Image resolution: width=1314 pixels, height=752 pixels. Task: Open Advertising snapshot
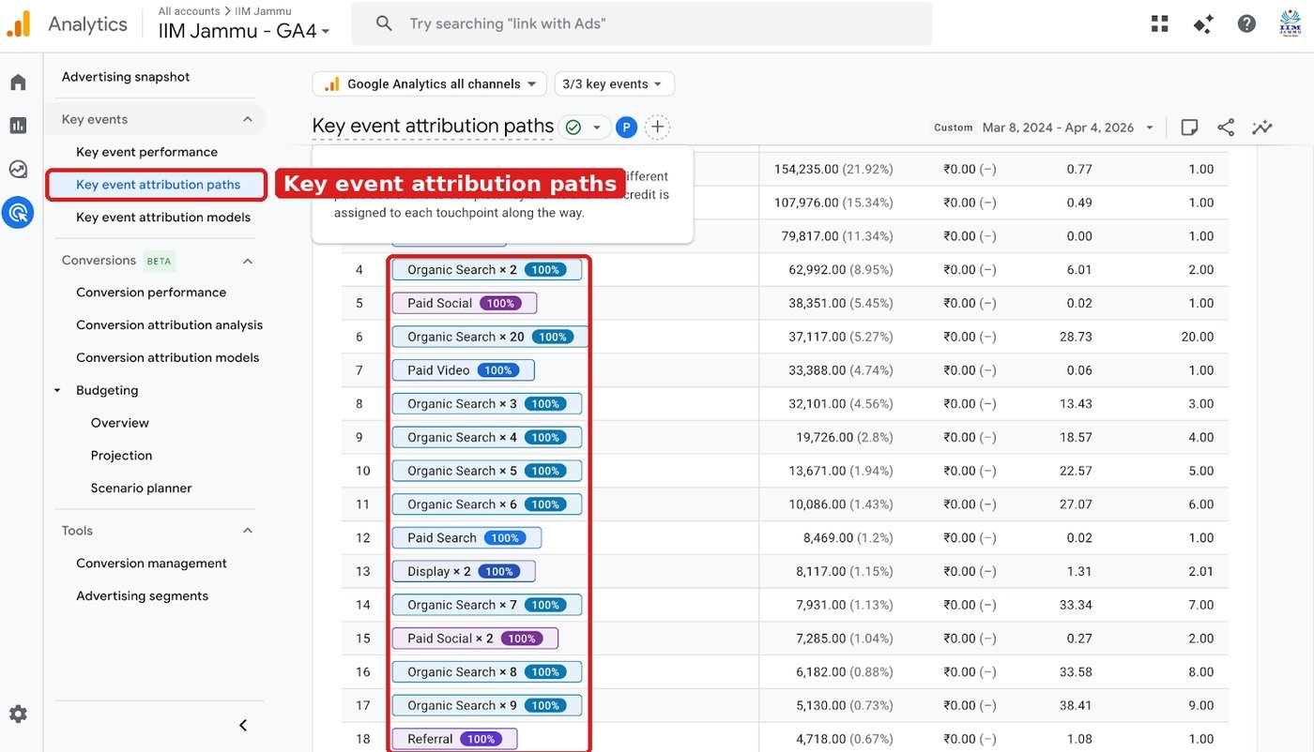pos(126,77)
